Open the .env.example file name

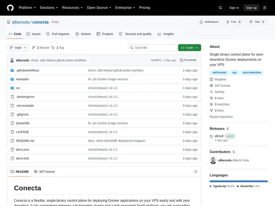[x=25, y=106]
